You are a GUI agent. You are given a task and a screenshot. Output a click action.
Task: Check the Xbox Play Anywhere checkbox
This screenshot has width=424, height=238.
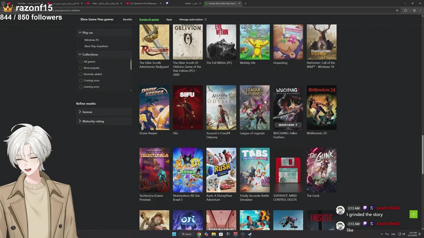(x=81, y=46)
